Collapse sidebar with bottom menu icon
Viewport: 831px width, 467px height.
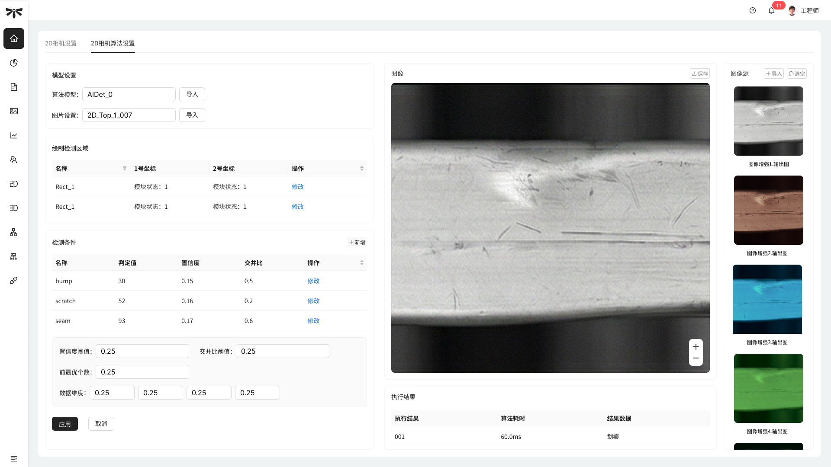[x=14, y=459]
